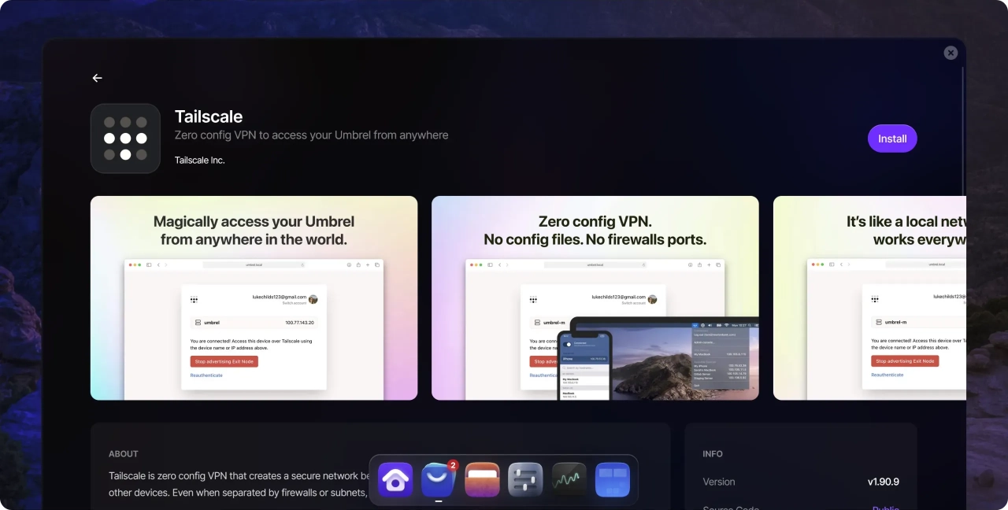Click the notification badge on App Store icon
The width and height of the screenshot is (1008, 510).
click(x=453, y=465)
